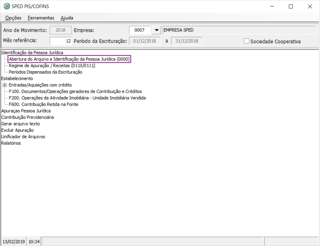Click the SPED PIS/COFINS app icon
Screen dimensions: 320x246
[7, 6]
